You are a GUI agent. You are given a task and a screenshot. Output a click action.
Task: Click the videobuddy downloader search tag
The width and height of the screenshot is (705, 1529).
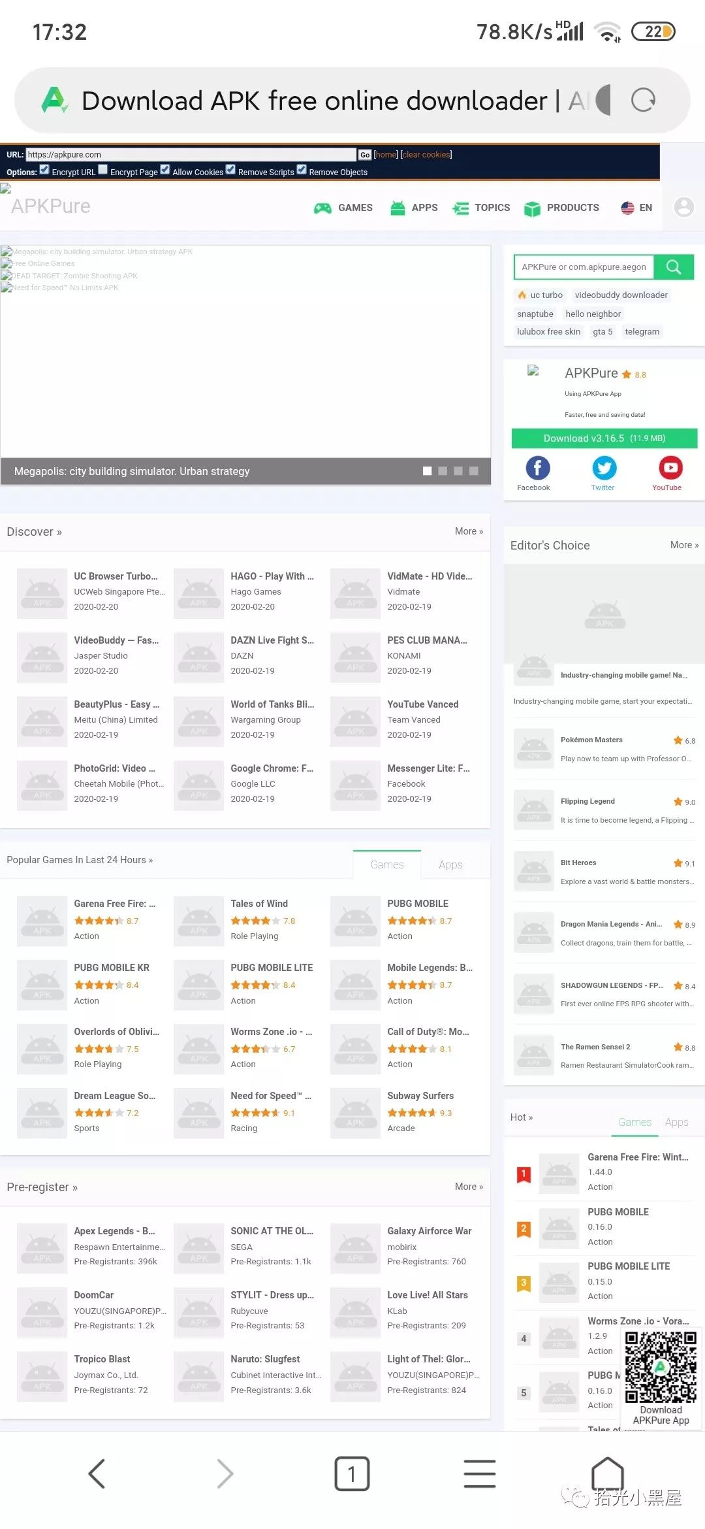click(621, 295)
